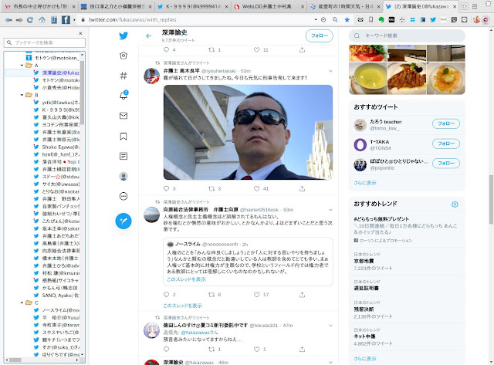Open the Twitter Home icon in sidebar
Screen dimensions: 494x365
[x=123, y=56]
